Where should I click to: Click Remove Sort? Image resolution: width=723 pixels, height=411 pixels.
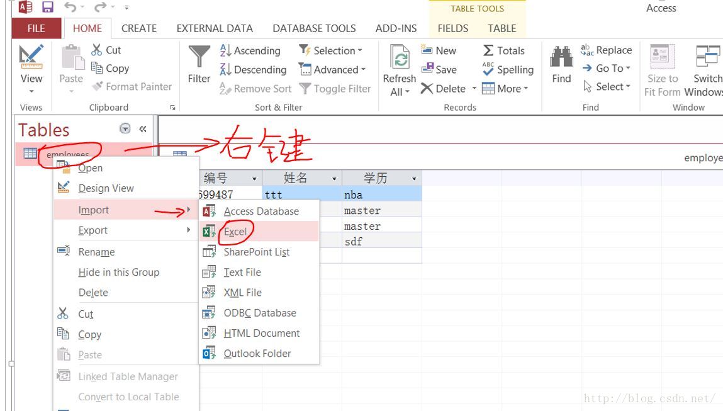click(x=255, y=89)
